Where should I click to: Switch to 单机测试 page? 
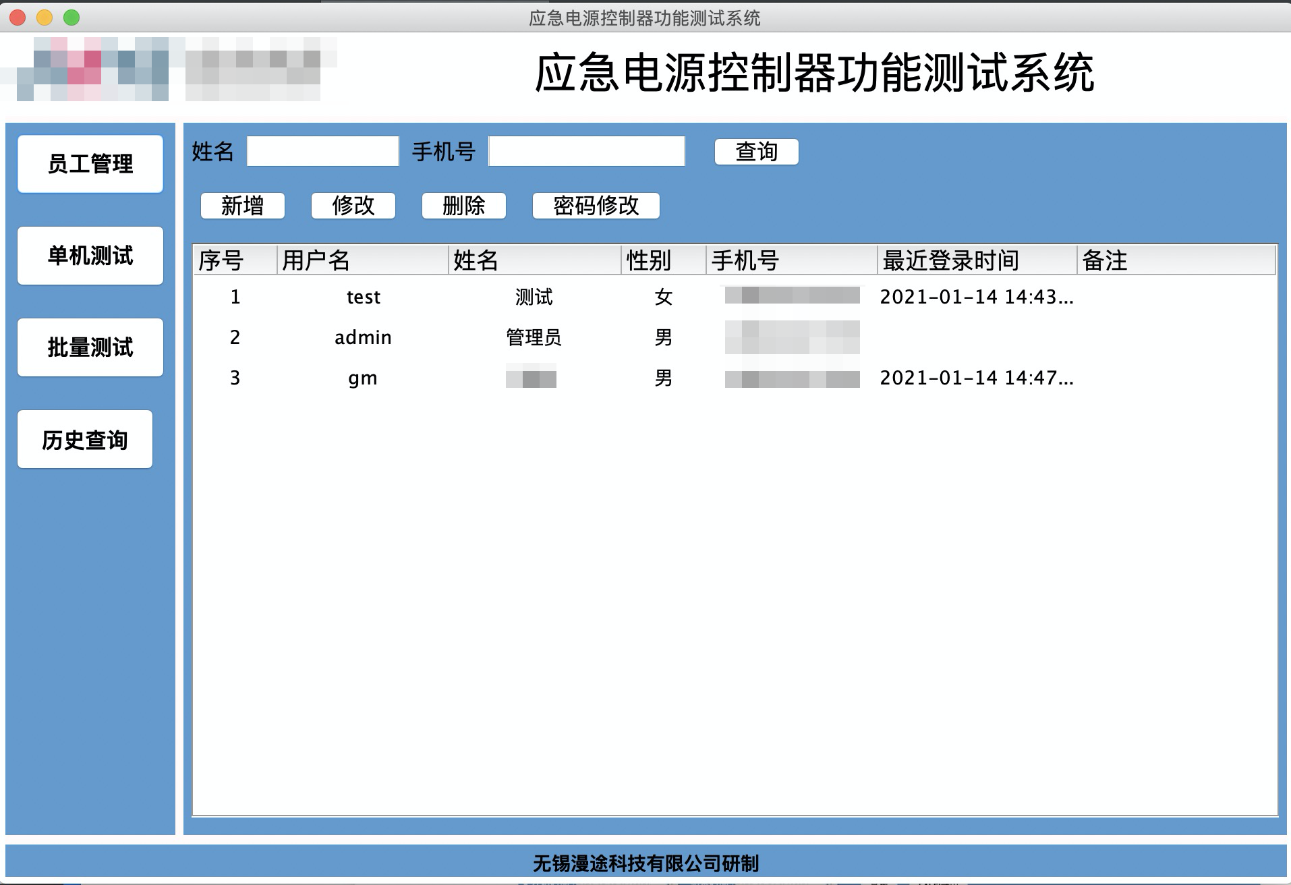90,256
